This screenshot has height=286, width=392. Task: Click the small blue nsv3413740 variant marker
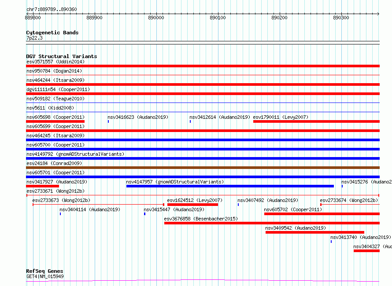coord(331,242)
